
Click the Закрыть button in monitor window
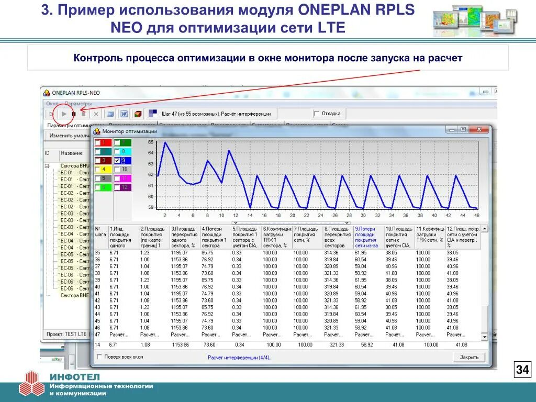coord(469,357)
